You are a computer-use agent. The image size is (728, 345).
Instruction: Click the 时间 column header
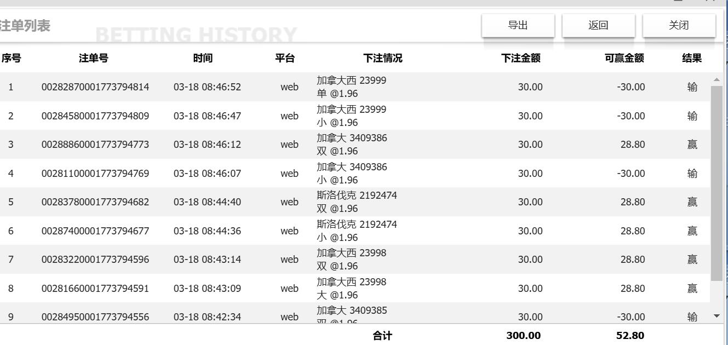[203, 57]
